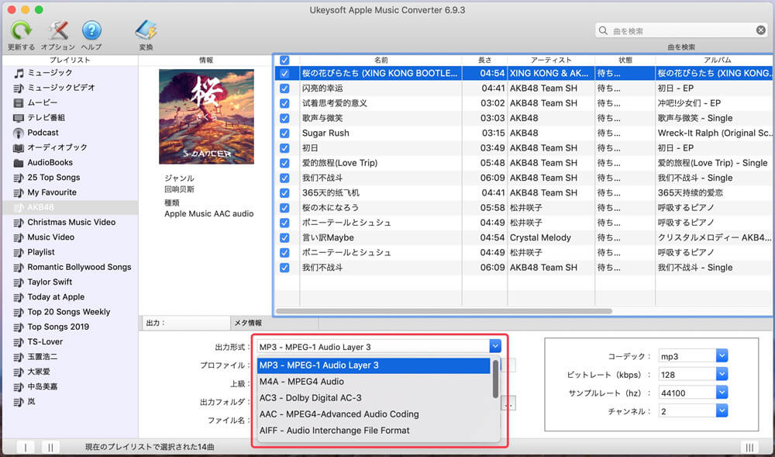Viewport: 775px width, 457px height.
Task: Click into the 曲を検索 search field
Action: [x=681, y=31]
